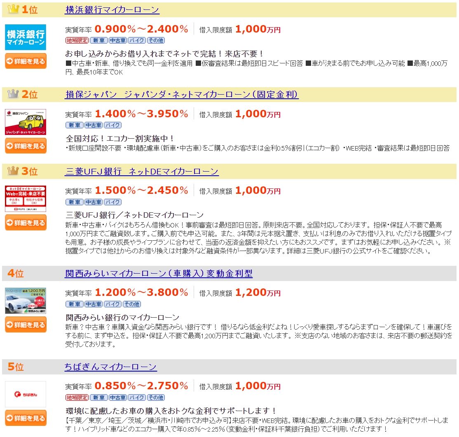Click 中古車 tag in 三菱UFJ row
459x437 pixels.
tap(94, 202)
